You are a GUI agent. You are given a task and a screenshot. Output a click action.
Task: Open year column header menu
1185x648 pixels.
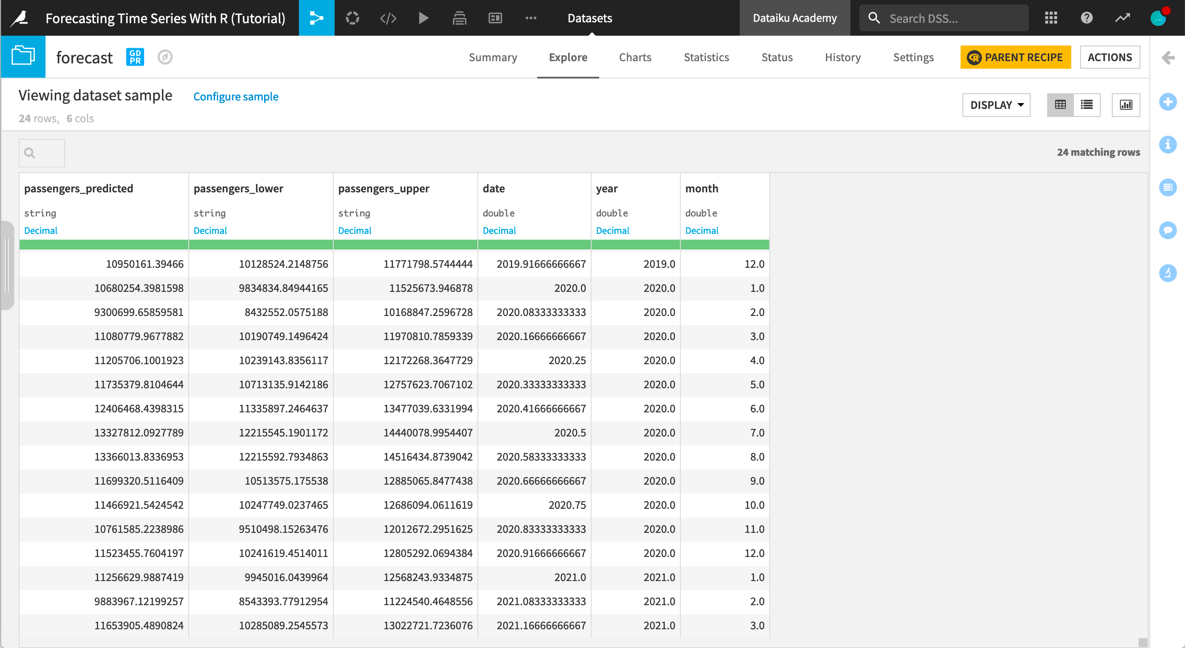(607, 188)
